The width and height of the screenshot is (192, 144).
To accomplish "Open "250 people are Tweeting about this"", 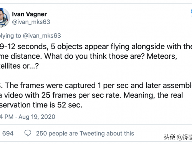I will [85, 133].
